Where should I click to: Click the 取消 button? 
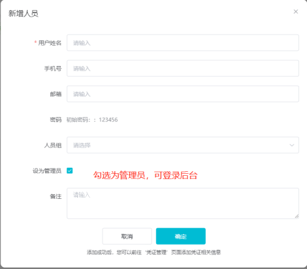pos(127,236)
